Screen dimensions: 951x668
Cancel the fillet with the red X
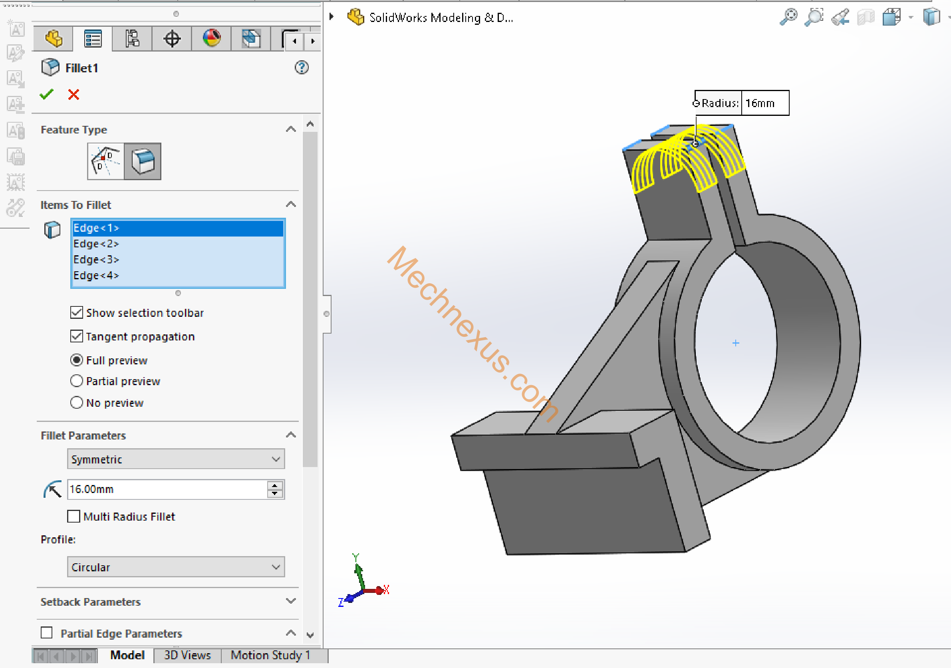[x=74, y=94]
